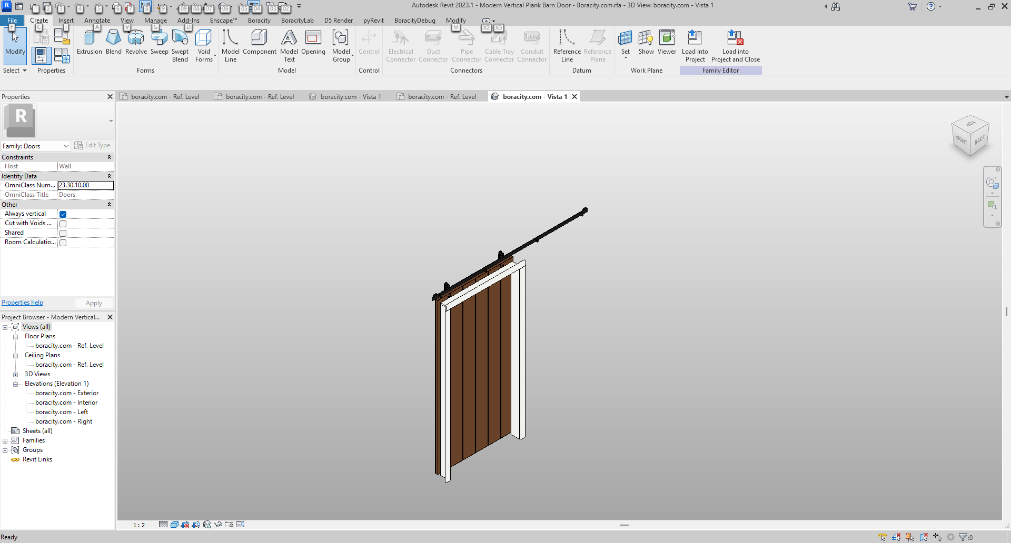Click the Modify tool
Viewport: 1011px width, 543px height.
pyautogui.click(x=15, y=45)
